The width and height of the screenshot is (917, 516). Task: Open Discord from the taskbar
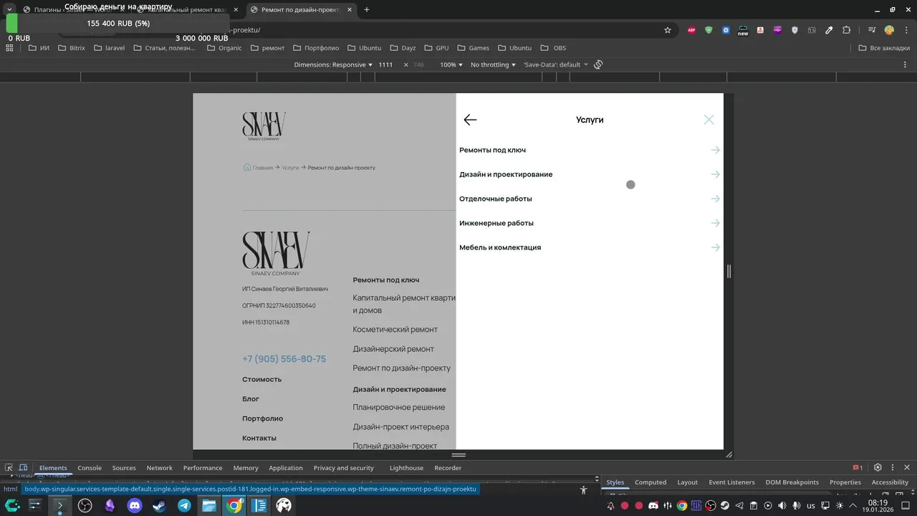(135, 505)
